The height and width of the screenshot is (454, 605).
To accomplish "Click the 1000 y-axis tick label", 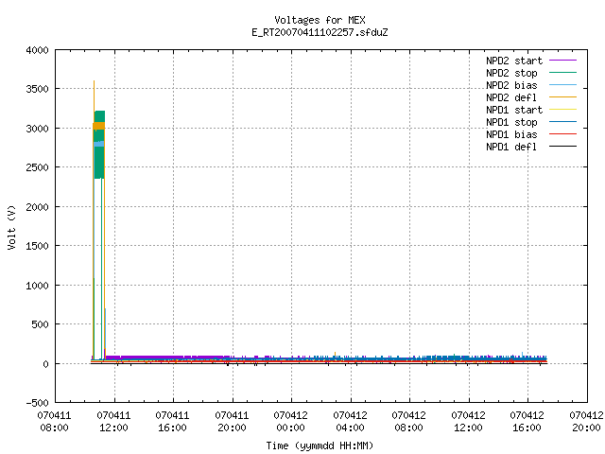I will 38,286.
